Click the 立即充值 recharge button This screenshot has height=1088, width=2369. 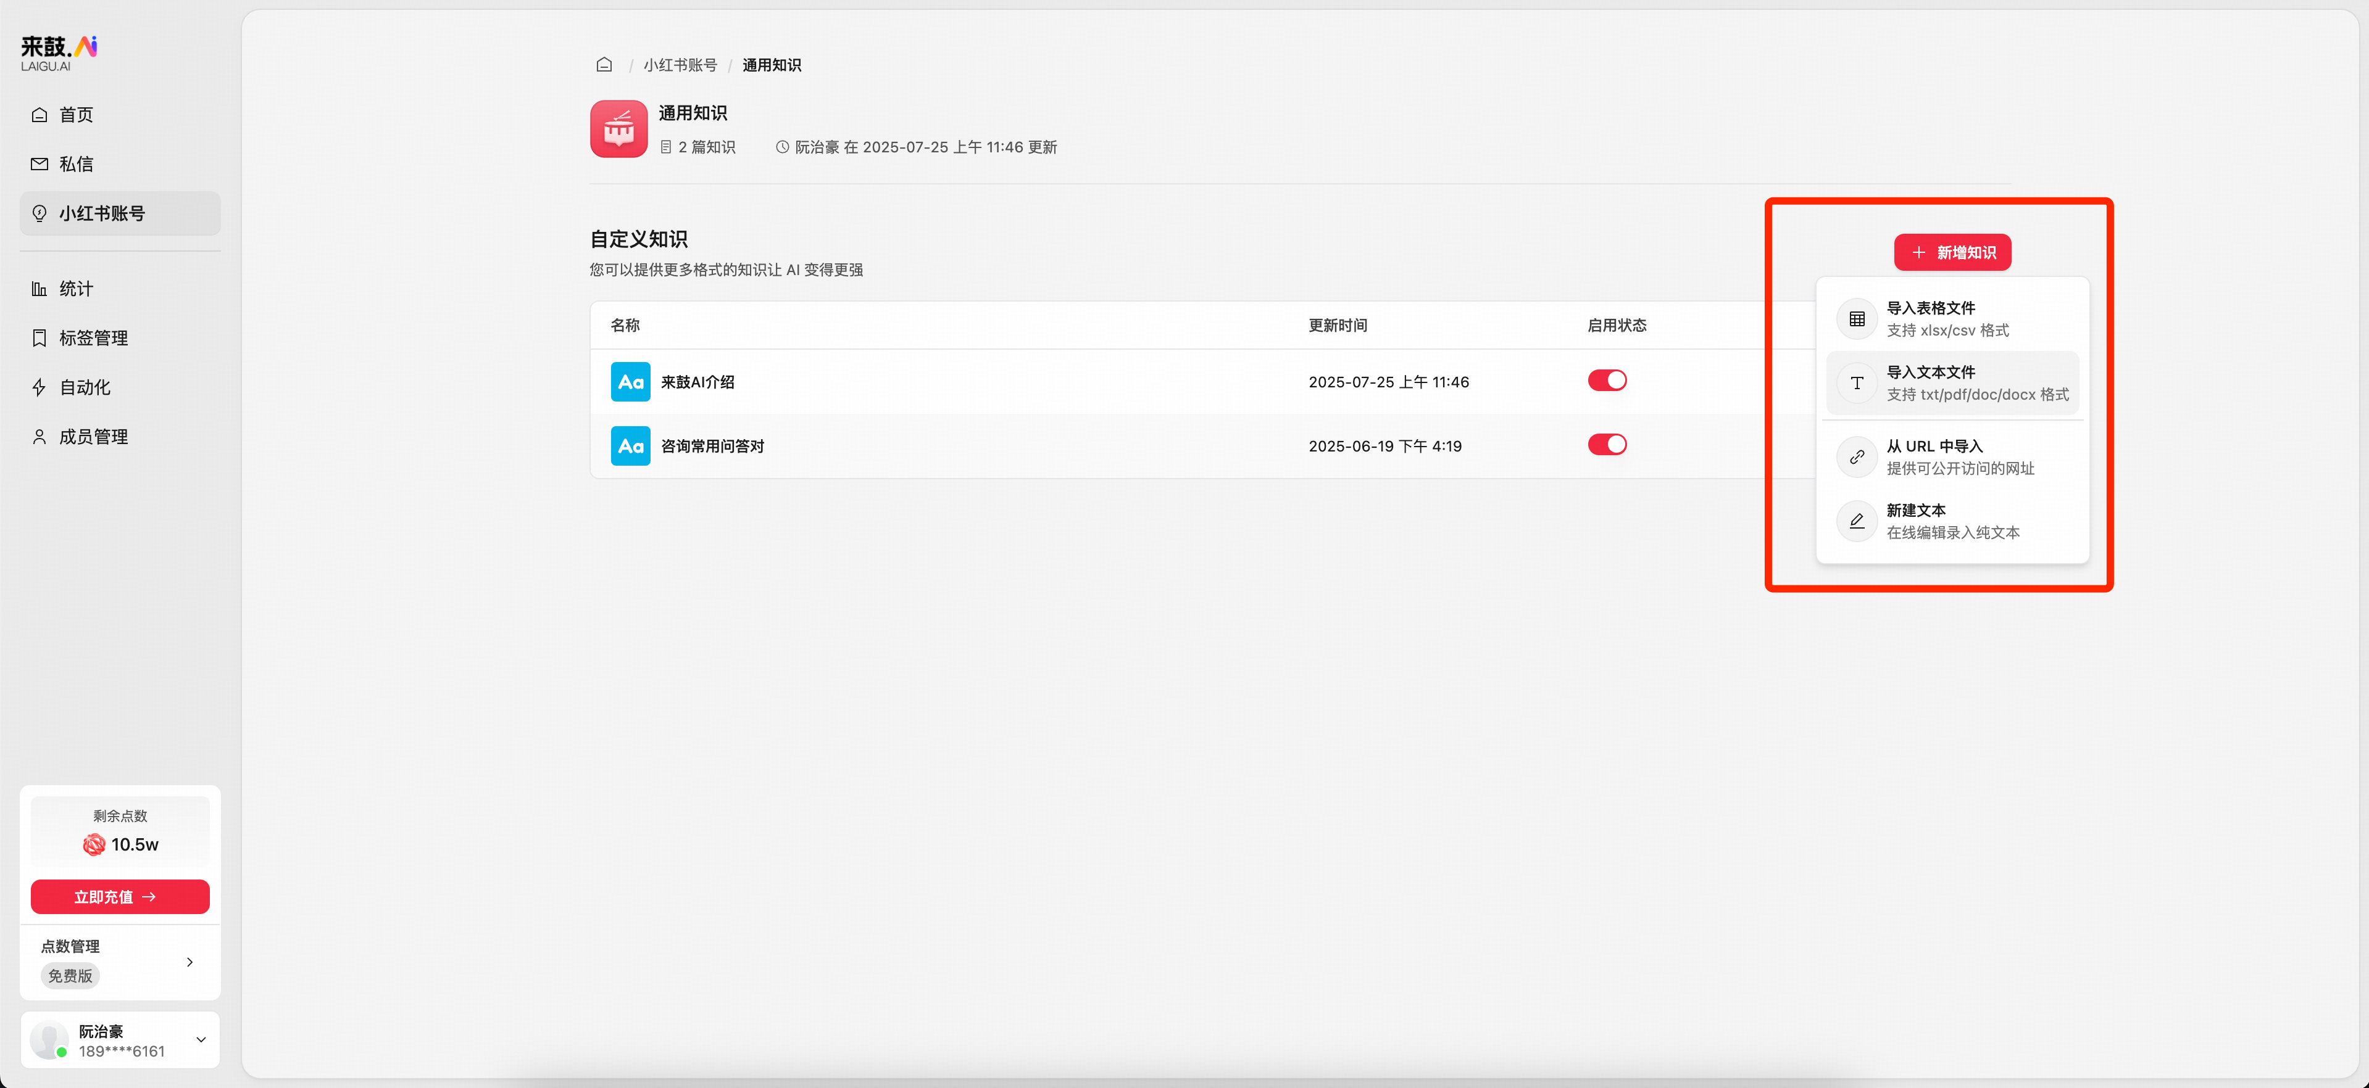coord(120,897)
